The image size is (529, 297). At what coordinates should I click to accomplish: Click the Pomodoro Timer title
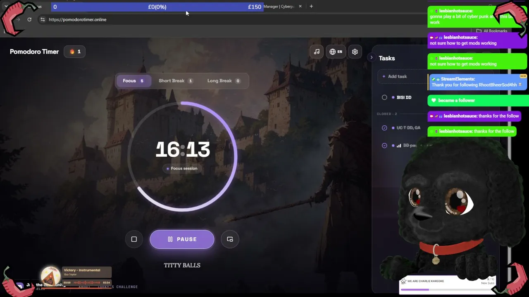[x=34, y=52]
